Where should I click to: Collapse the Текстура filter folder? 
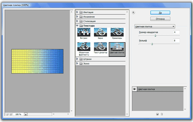[77, 26]
